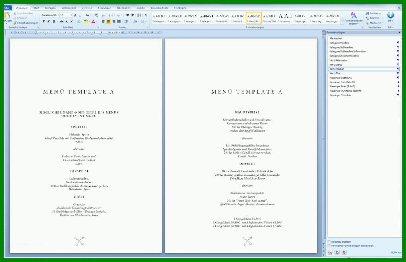The image size is (406, 262).
Task: Click Optionen link in Formatvorlagen pane
Action: pos(396,252)
